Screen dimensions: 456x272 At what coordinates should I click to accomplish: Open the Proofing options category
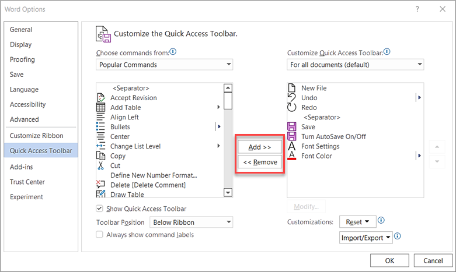click(22, 59)
